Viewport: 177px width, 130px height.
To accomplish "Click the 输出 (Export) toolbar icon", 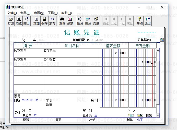I will tap(27, 21).
